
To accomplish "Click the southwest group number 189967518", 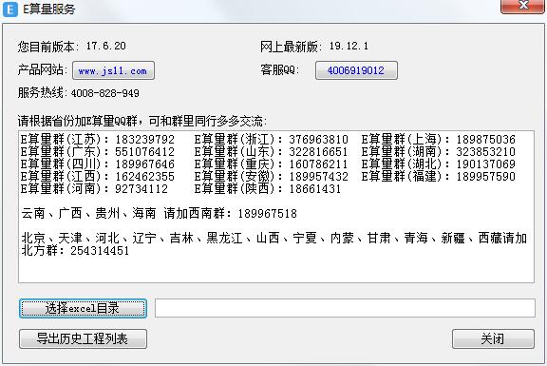I will (x=267, y=213).
